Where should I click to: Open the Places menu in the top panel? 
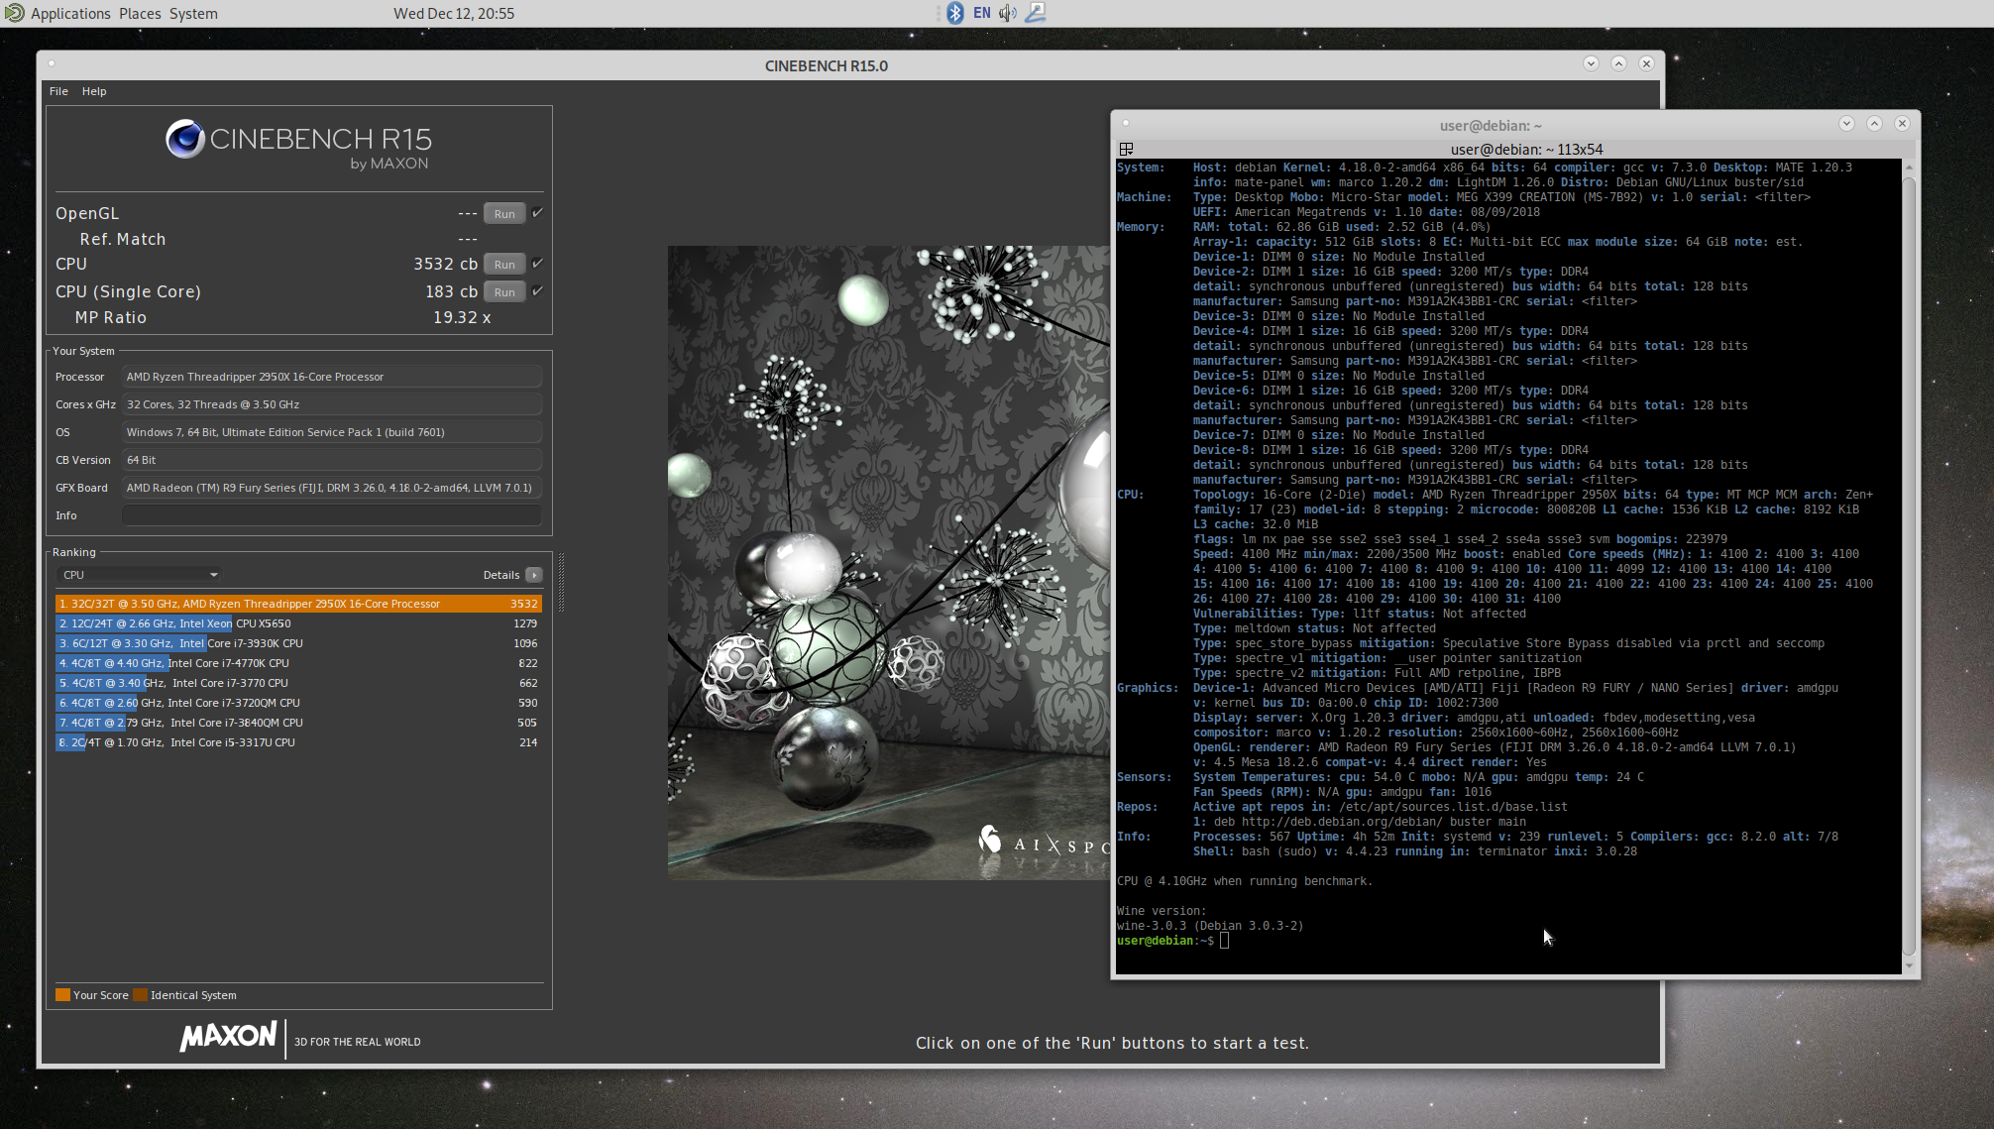tap(140, 14)
